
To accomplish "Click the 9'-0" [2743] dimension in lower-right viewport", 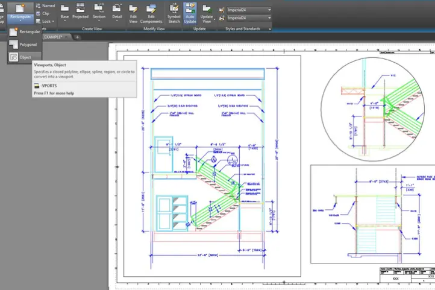I will 379,181.
